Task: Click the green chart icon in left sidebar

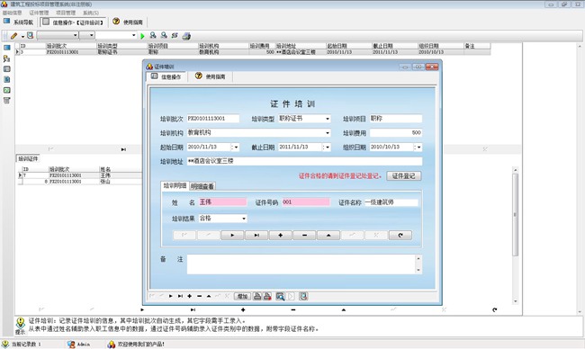Action: tap(6, 90)
